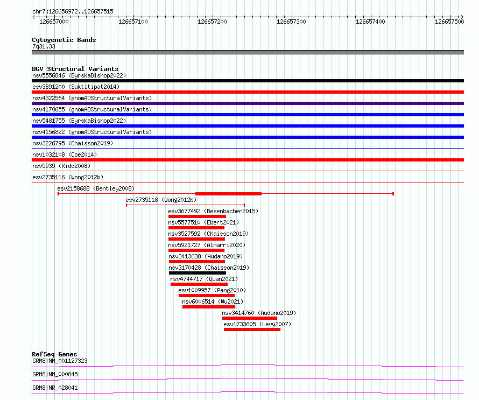This screenshot has height=400, width=479.
Task: Open nsv4170655 (gnomADStructuralVariants) entry
Action: 92,109
